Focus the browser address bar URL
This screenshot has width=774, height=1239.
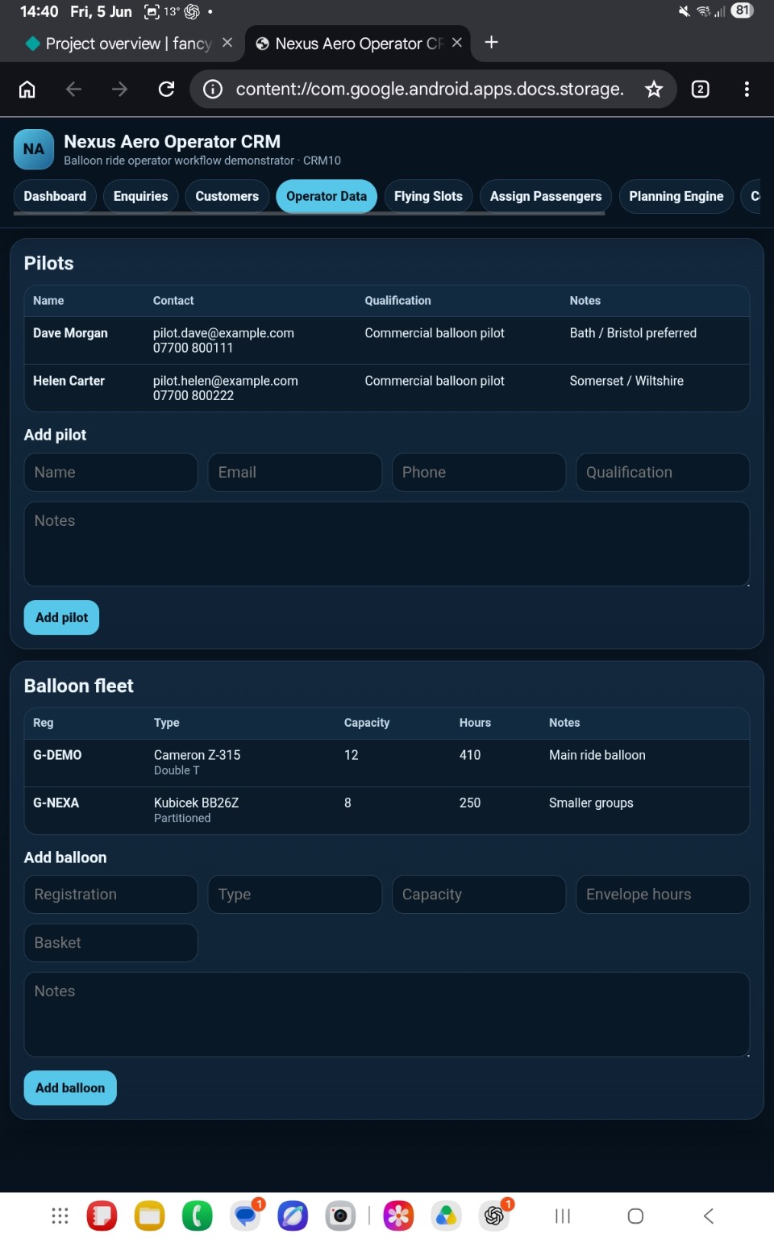pyautogui.click(x=430, y=89)
